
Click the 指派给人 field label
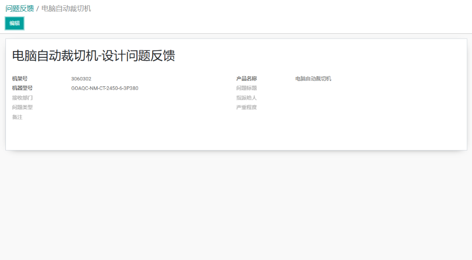[246, 98]
